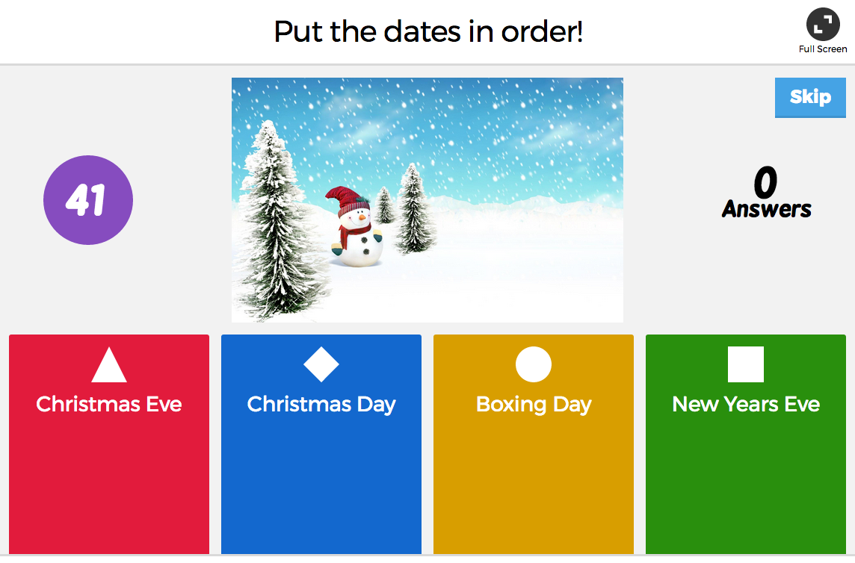Click the Full Screen icon
Image resolution: width=855 pixels, height=563 pixels.
tap(823, 25)
